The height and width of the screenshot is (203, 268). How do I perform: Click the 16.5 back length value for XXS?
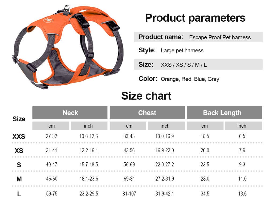click(205, 136)
